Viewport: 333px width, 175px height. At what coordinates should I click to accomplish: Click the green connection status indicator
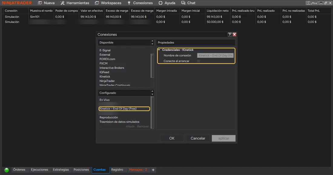point(7,170)
